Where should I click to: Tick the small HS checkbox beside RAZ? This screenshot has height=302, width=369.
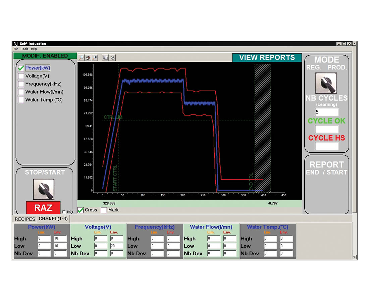point(64,212)
